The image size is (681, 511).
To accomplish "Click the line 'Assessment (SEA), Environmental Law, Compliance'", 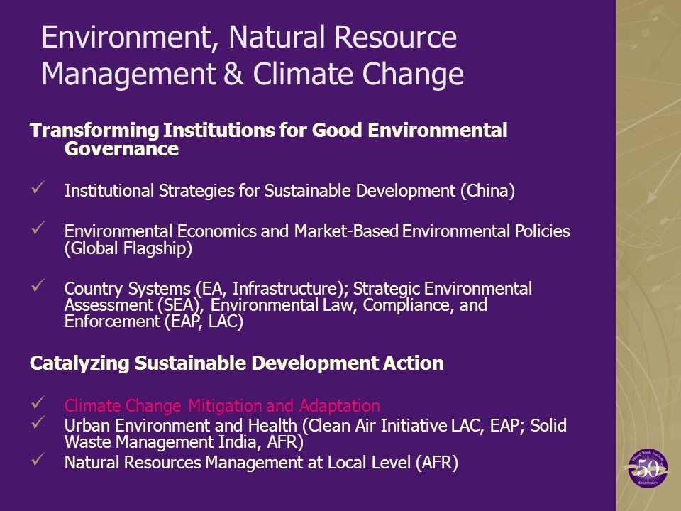I will coord(275,305).
